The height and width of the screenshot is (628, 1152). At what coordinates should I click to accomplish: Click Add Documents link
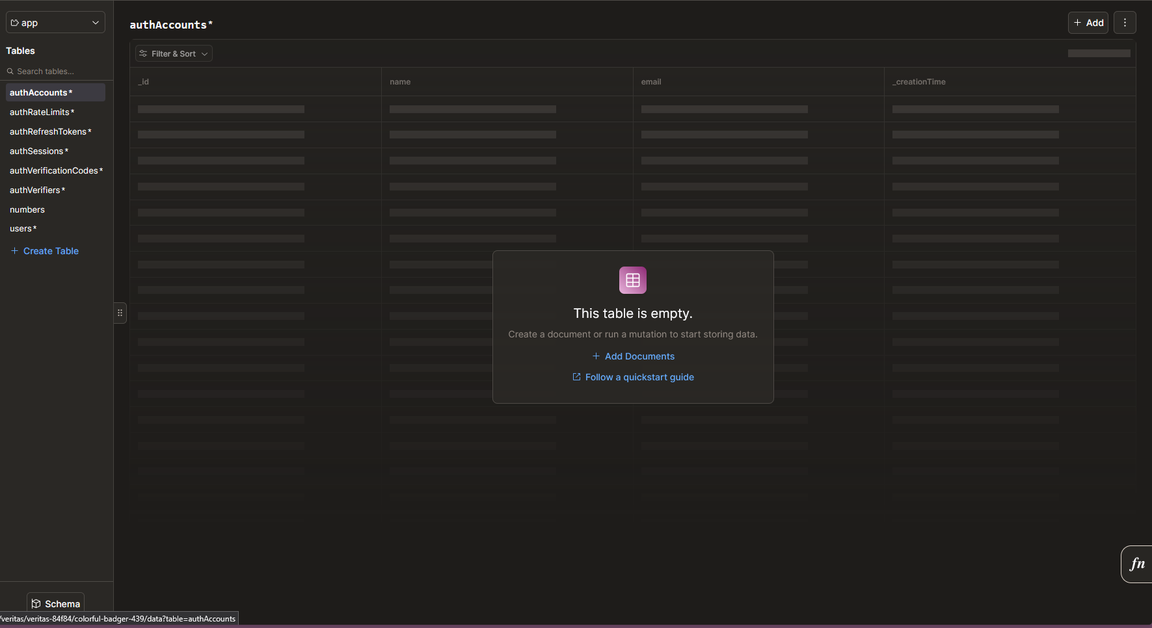pyautogui.click(x=633, y=356)
